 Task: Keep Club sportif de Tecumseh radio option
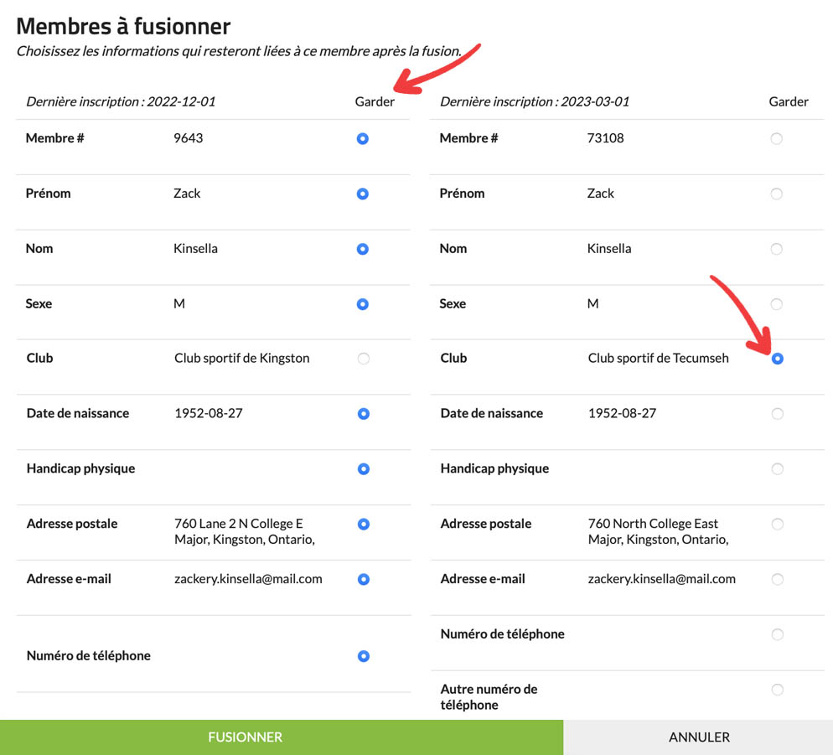(777, 359)
